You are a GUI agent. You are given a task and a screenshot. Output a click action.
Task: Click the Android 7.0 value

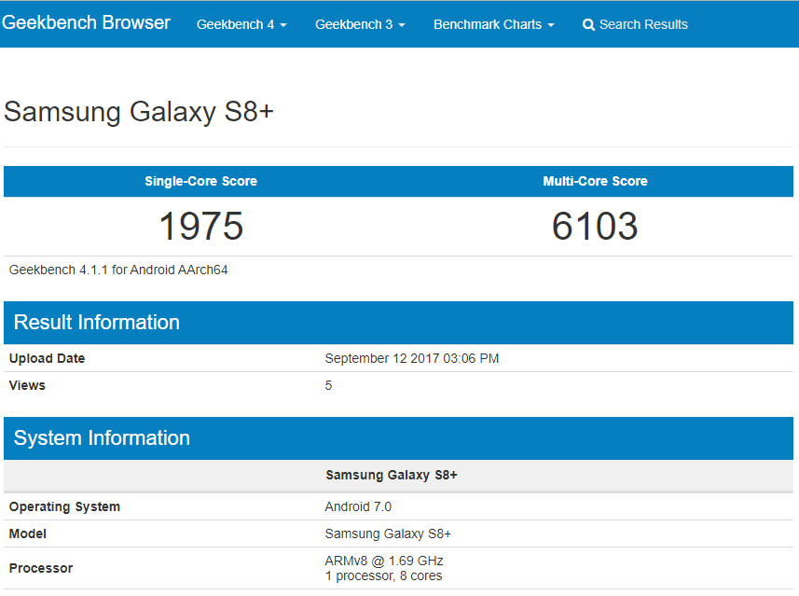[x=358, y=506]
